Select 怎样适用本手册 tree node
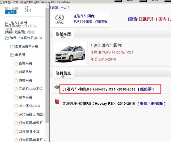Screen dimensions: 171x142 (26, 46)
